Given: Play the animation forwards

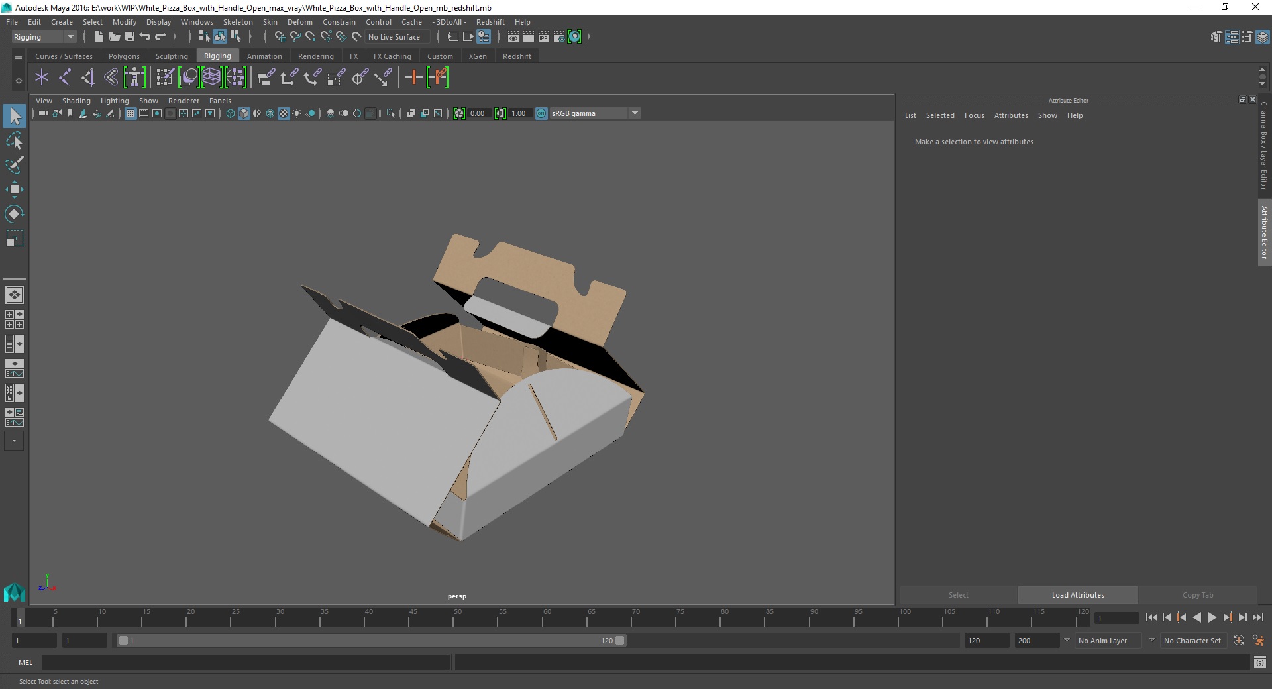Looking at the screenshot, I should [1212, 617].
